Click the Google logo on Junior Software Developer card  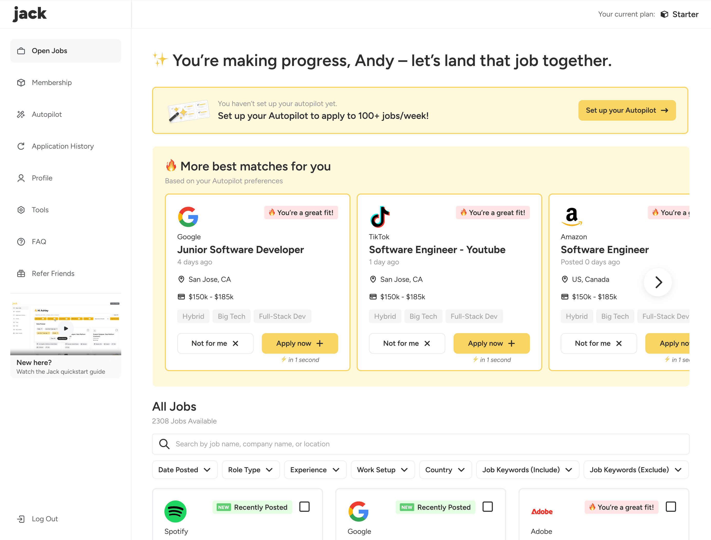coord(188,217)
